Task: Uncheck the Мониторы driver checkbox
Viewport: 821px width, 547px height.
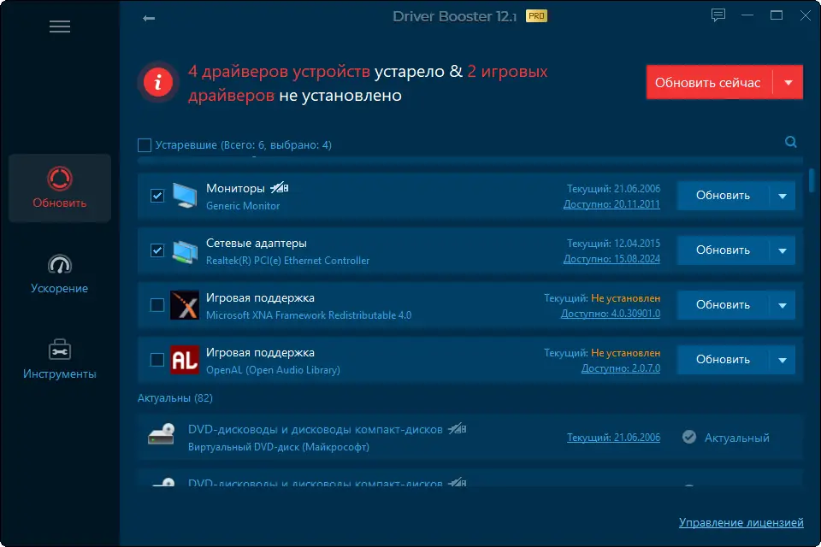Action: coord(157,196)
